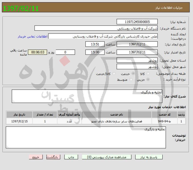
Task: Click the unit cell عدد
Action: coord(69,121)
